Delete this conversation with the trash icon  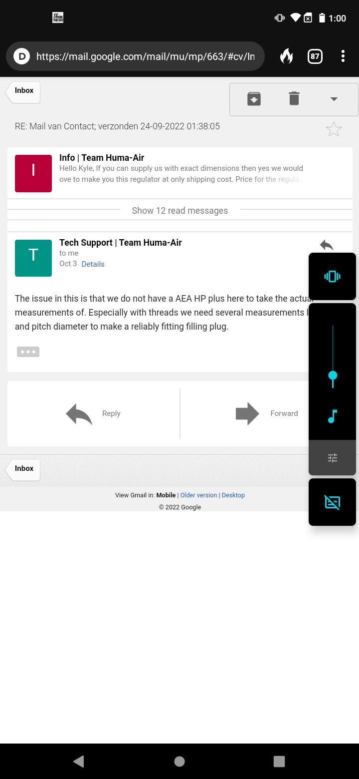[x=294, y=99]
